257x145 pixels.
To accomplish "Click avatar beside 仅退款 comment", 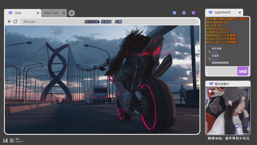I will click(208, 53).
